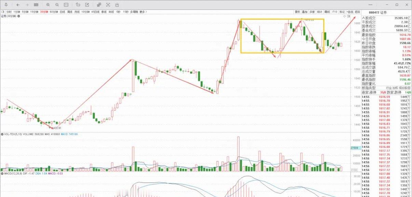Click the X100 volume scale label
The height and width of the screenshot is (197, 412).
354,170
